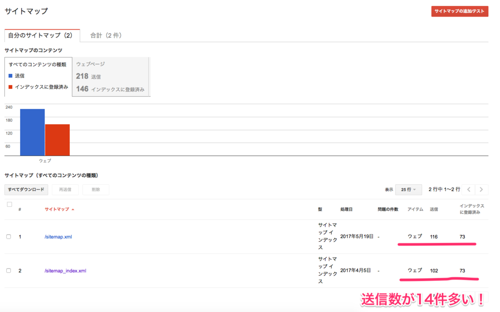Click red インデックスに登録済み legend swatch
This screenshot has width=500, height=312.
[11, 87]
